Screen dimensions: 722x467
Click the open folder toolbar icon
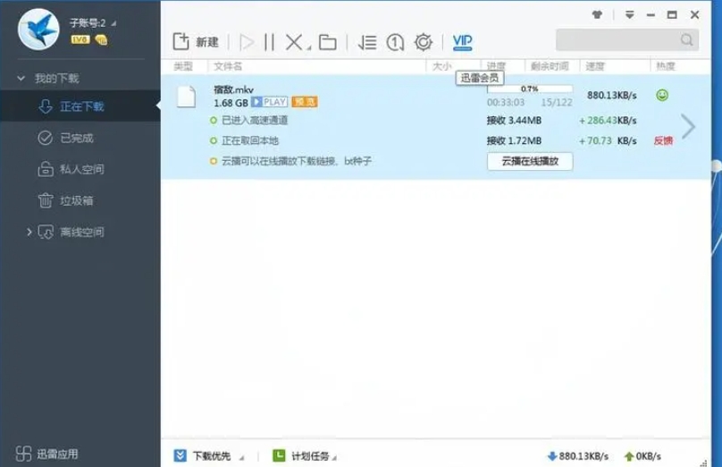tap(327, 42)
